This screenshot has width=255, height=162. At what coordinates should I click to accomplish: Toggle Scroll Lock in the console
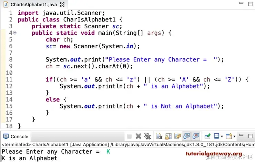coord(168,136)
